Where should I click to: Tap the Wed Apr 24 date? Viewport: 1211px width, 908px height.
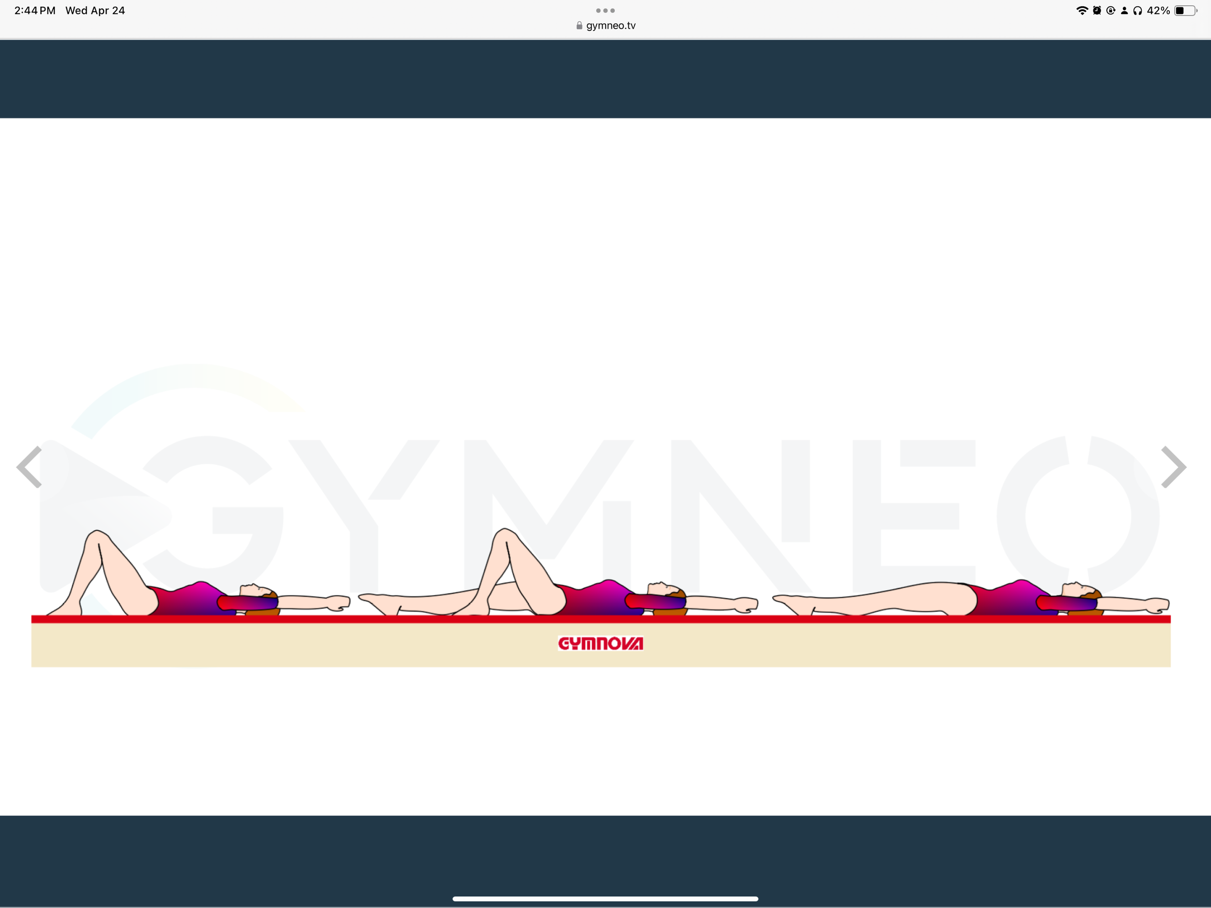click(x=95, y=10)
